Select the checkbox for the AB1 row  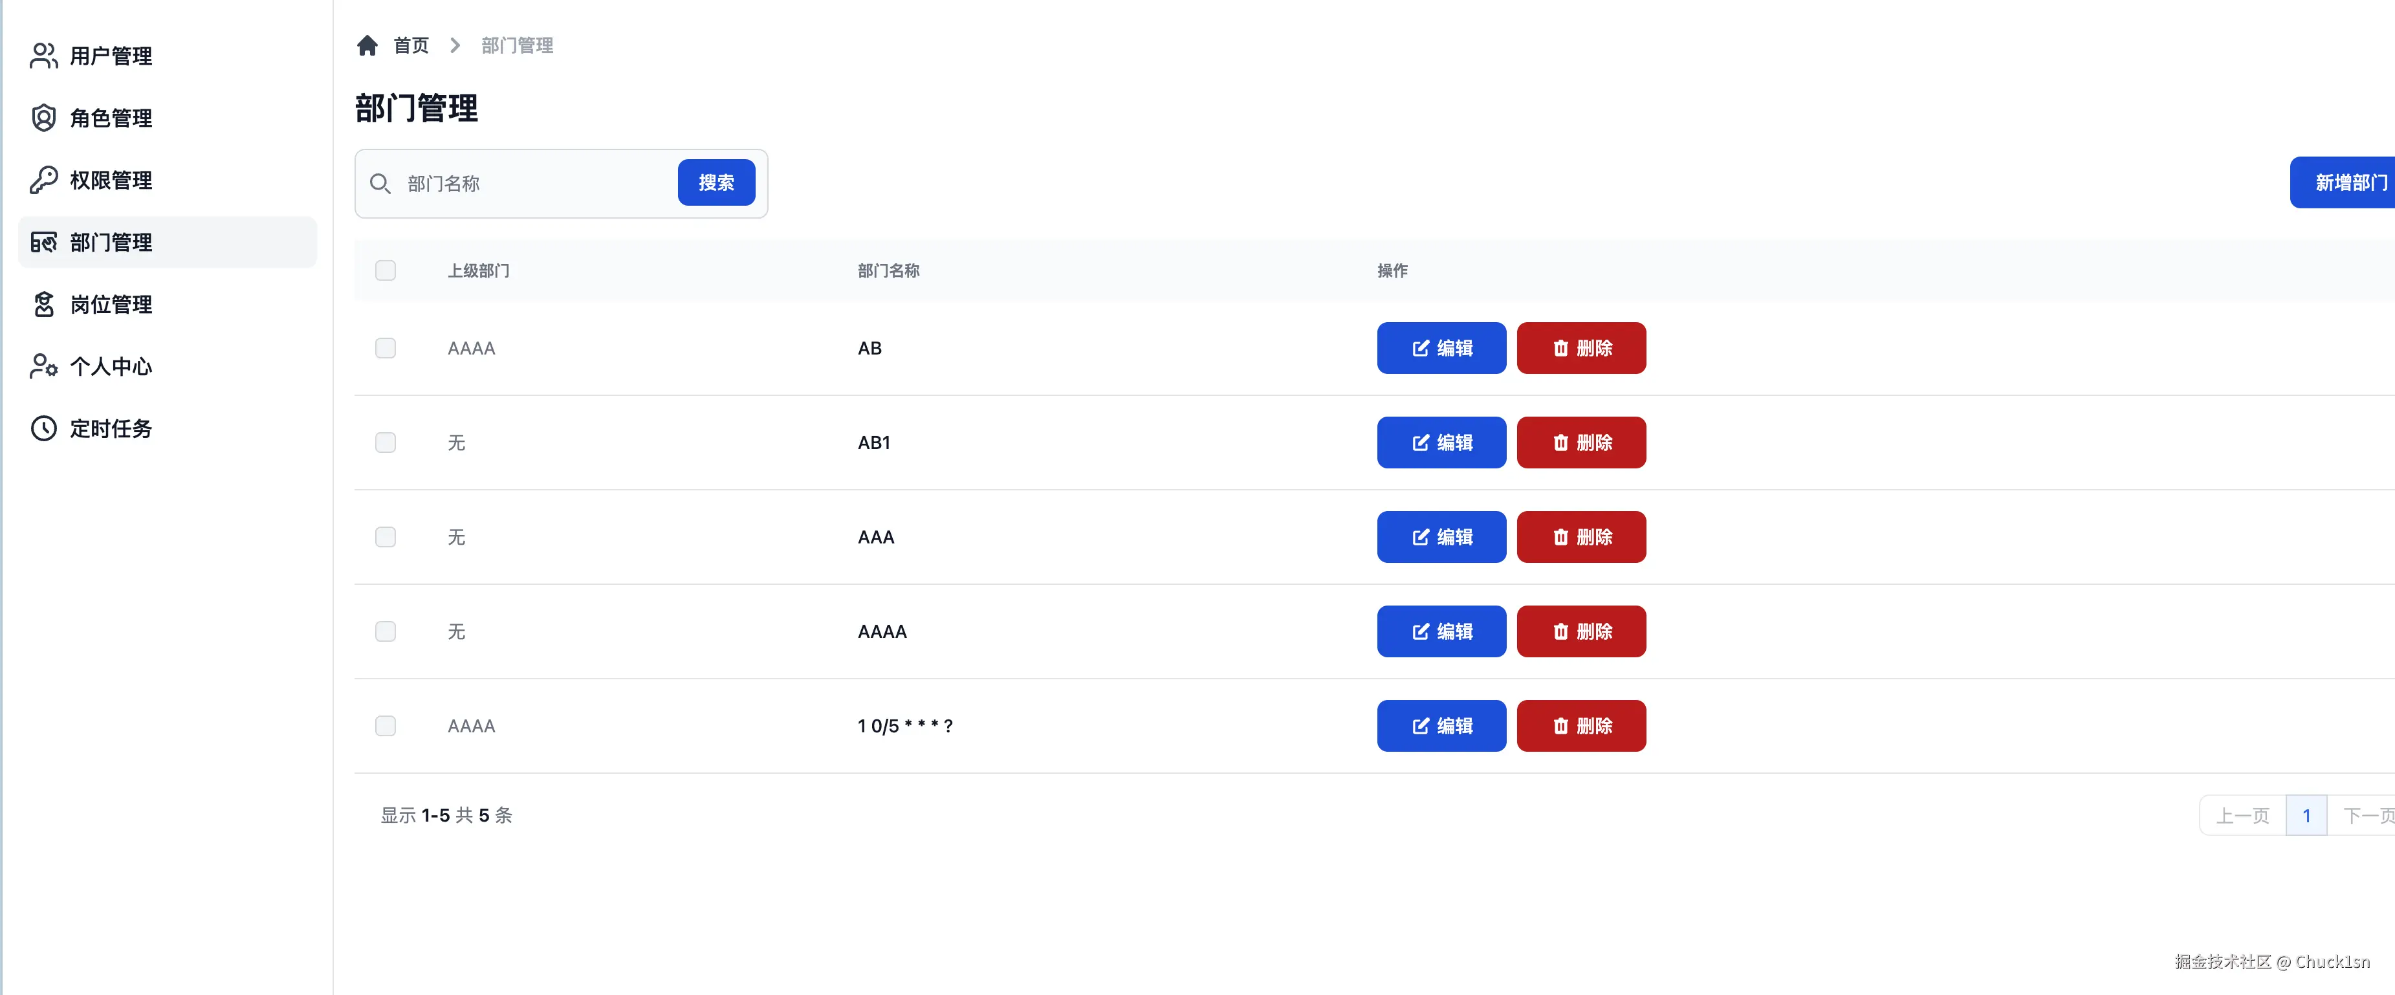tap(385, 443)
